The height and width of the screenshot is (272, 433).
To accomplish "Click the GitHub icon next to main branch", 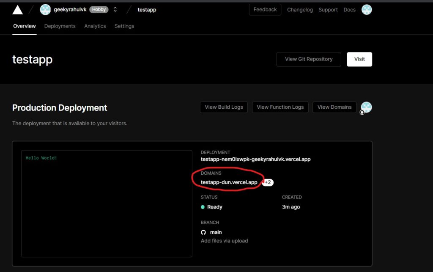I will [x=203, y=232].
